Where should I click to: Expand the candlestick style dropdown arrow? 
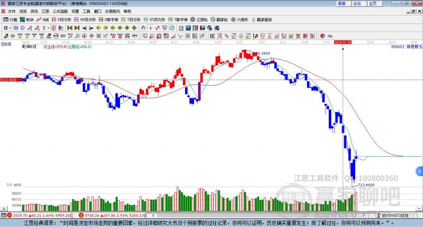[48, 28]
